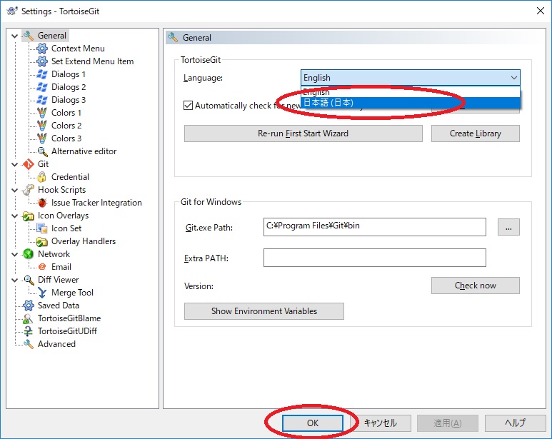Click the Re-run First Start Wizard button
This screenshot has width=552, height=439.
(x=303, y=133)
